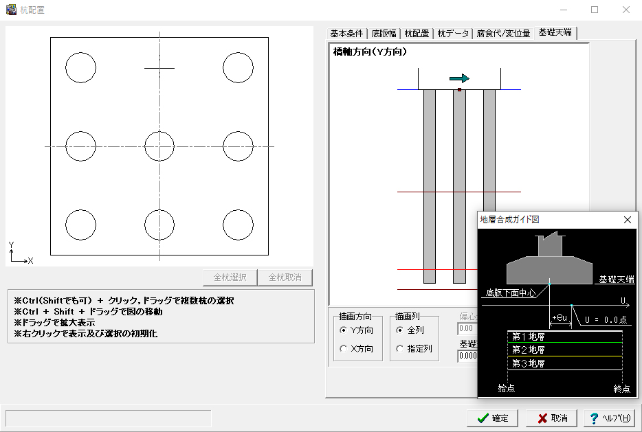Select the bottom-left pile circle
642x432 pixels.
tap(80, 225)
